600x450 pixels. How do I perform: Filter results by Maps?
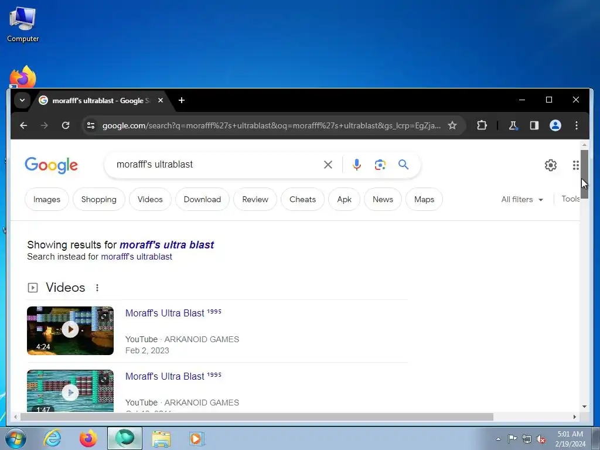[424, 199]
